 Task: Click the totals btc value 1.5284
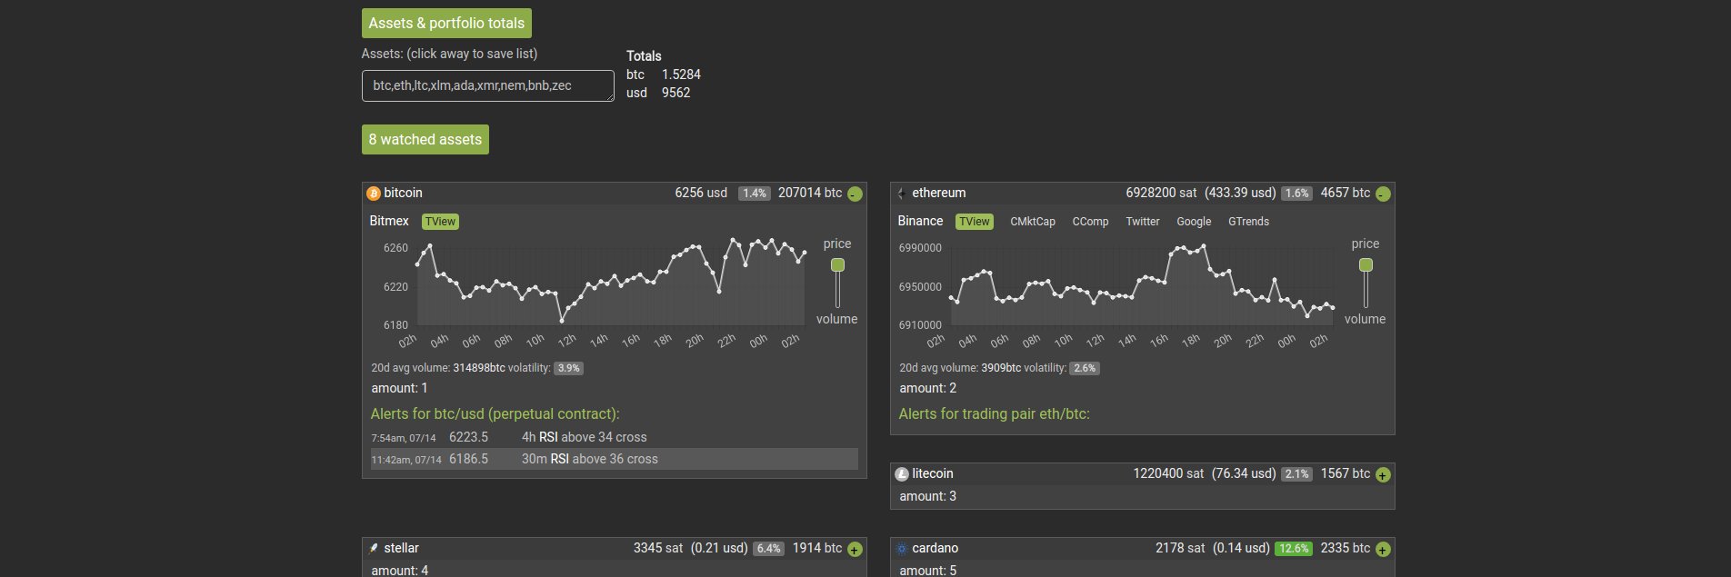coord(681,75)
